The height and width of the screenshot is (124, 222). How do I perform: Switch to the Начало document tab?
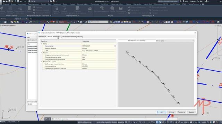pos(3,19)
